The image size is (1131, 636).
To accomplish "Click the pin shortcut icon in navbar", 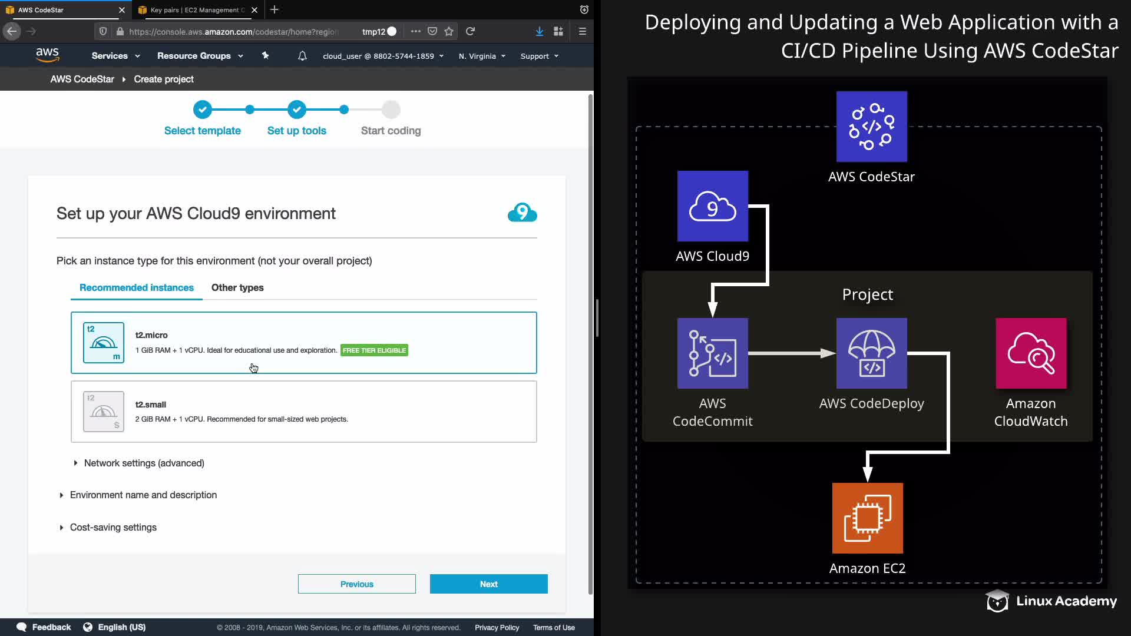I will (265, 55).
